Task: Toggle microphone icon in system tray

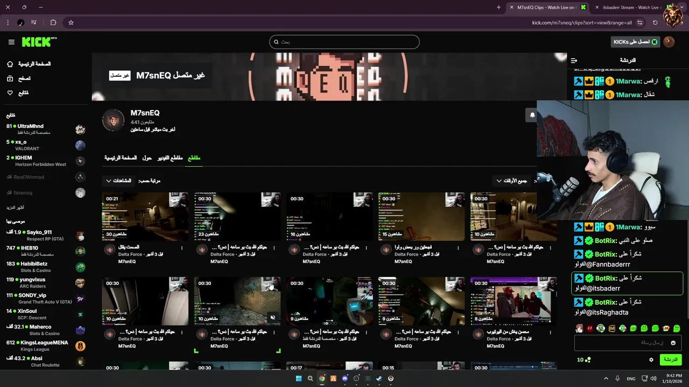Action: (x=617, y=378)
